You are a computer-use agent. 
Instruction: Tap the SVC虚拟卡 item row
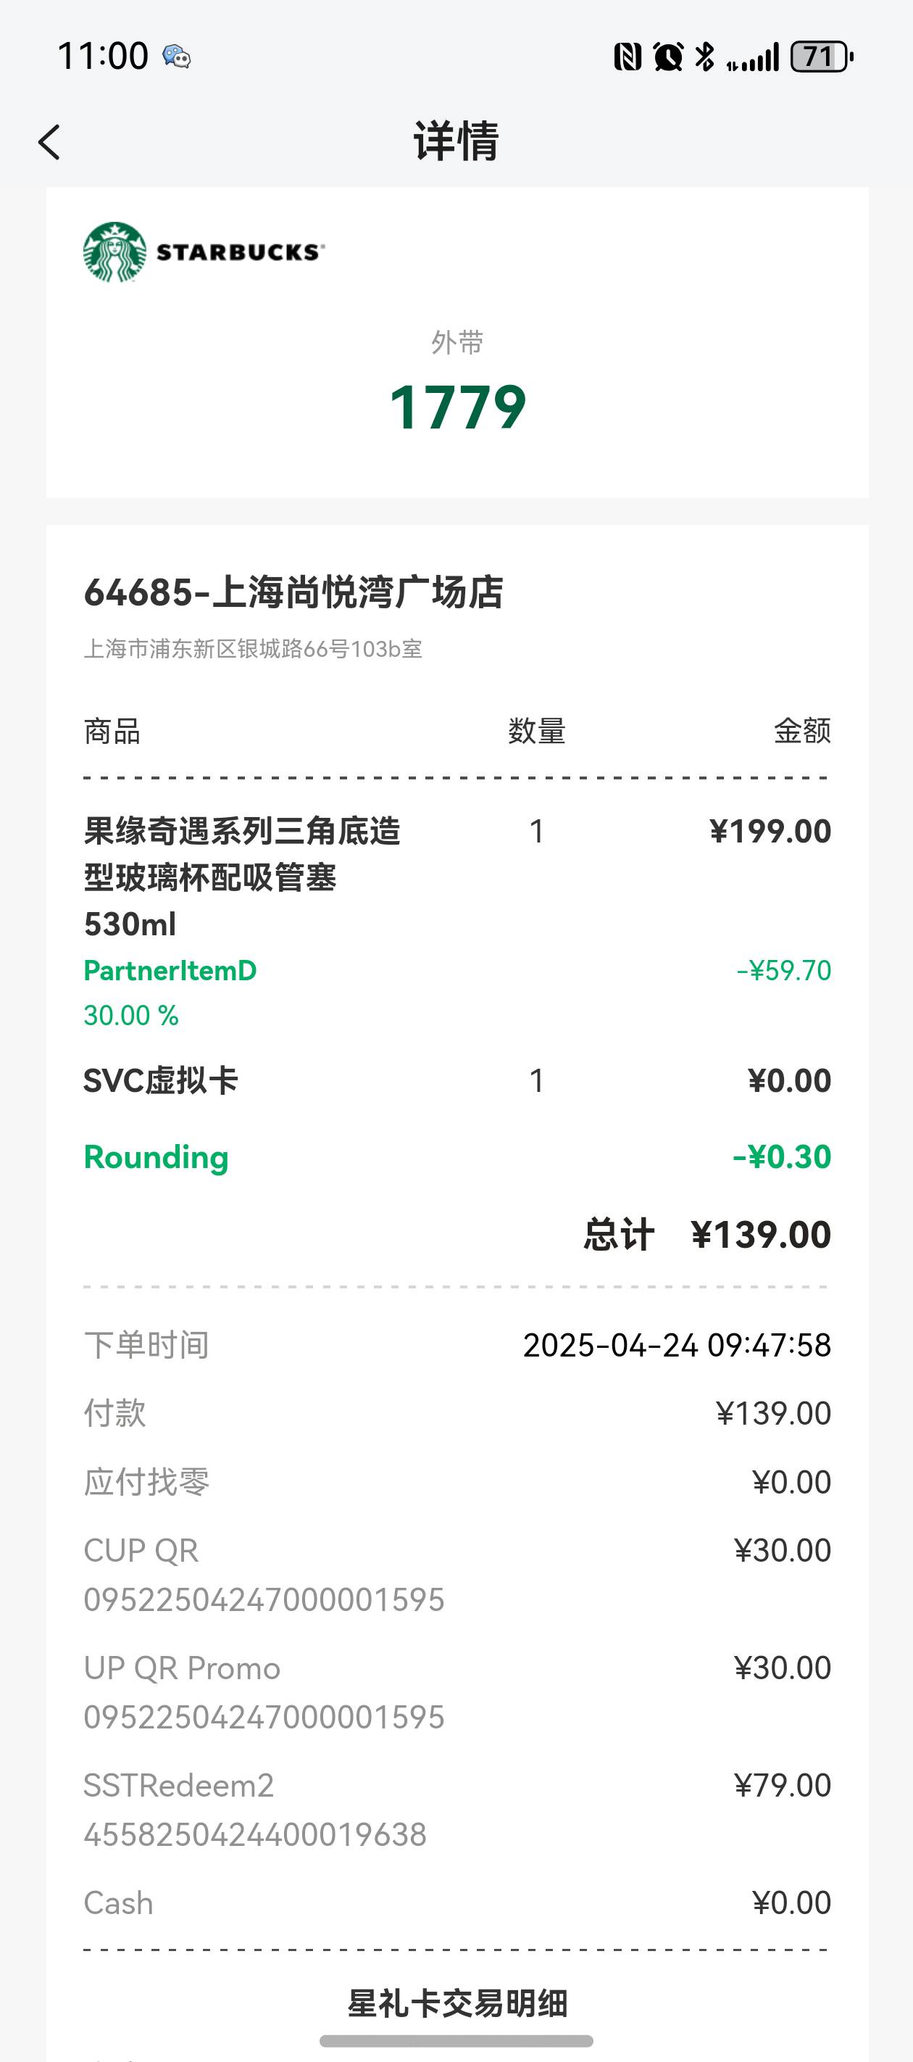point(457,1080)
